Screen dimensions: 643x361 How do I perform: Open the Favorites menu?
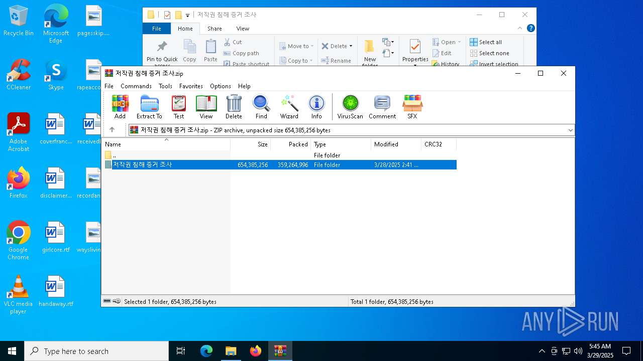tap(191, 86)
